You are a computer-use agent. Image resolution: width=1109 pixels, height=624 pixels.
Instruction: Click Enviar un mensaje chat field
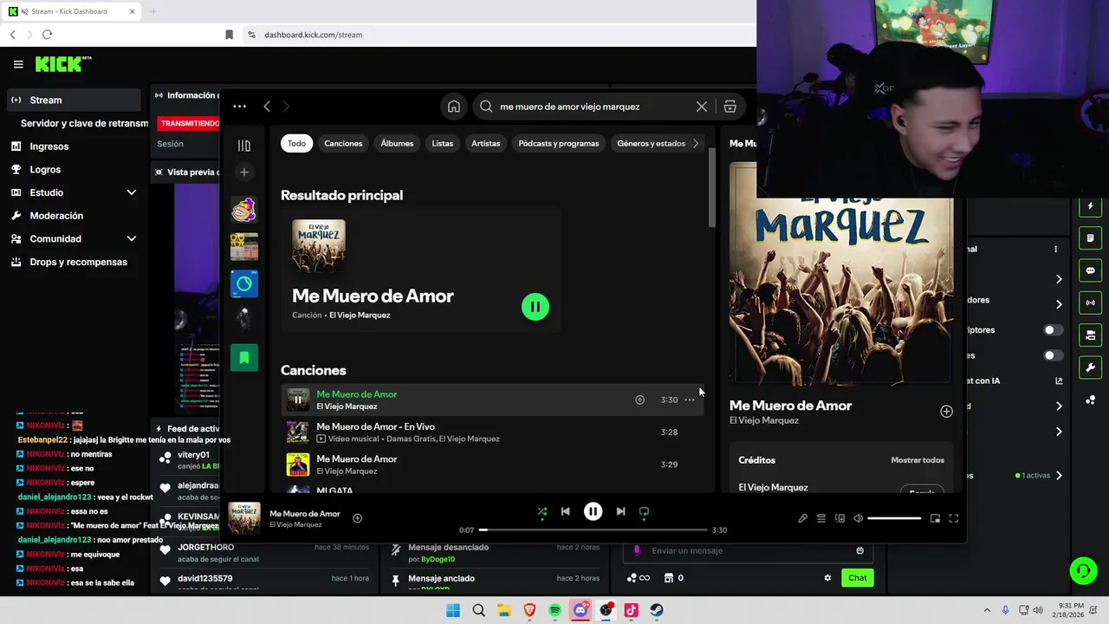pyautogui.click(x=748, y=550)
